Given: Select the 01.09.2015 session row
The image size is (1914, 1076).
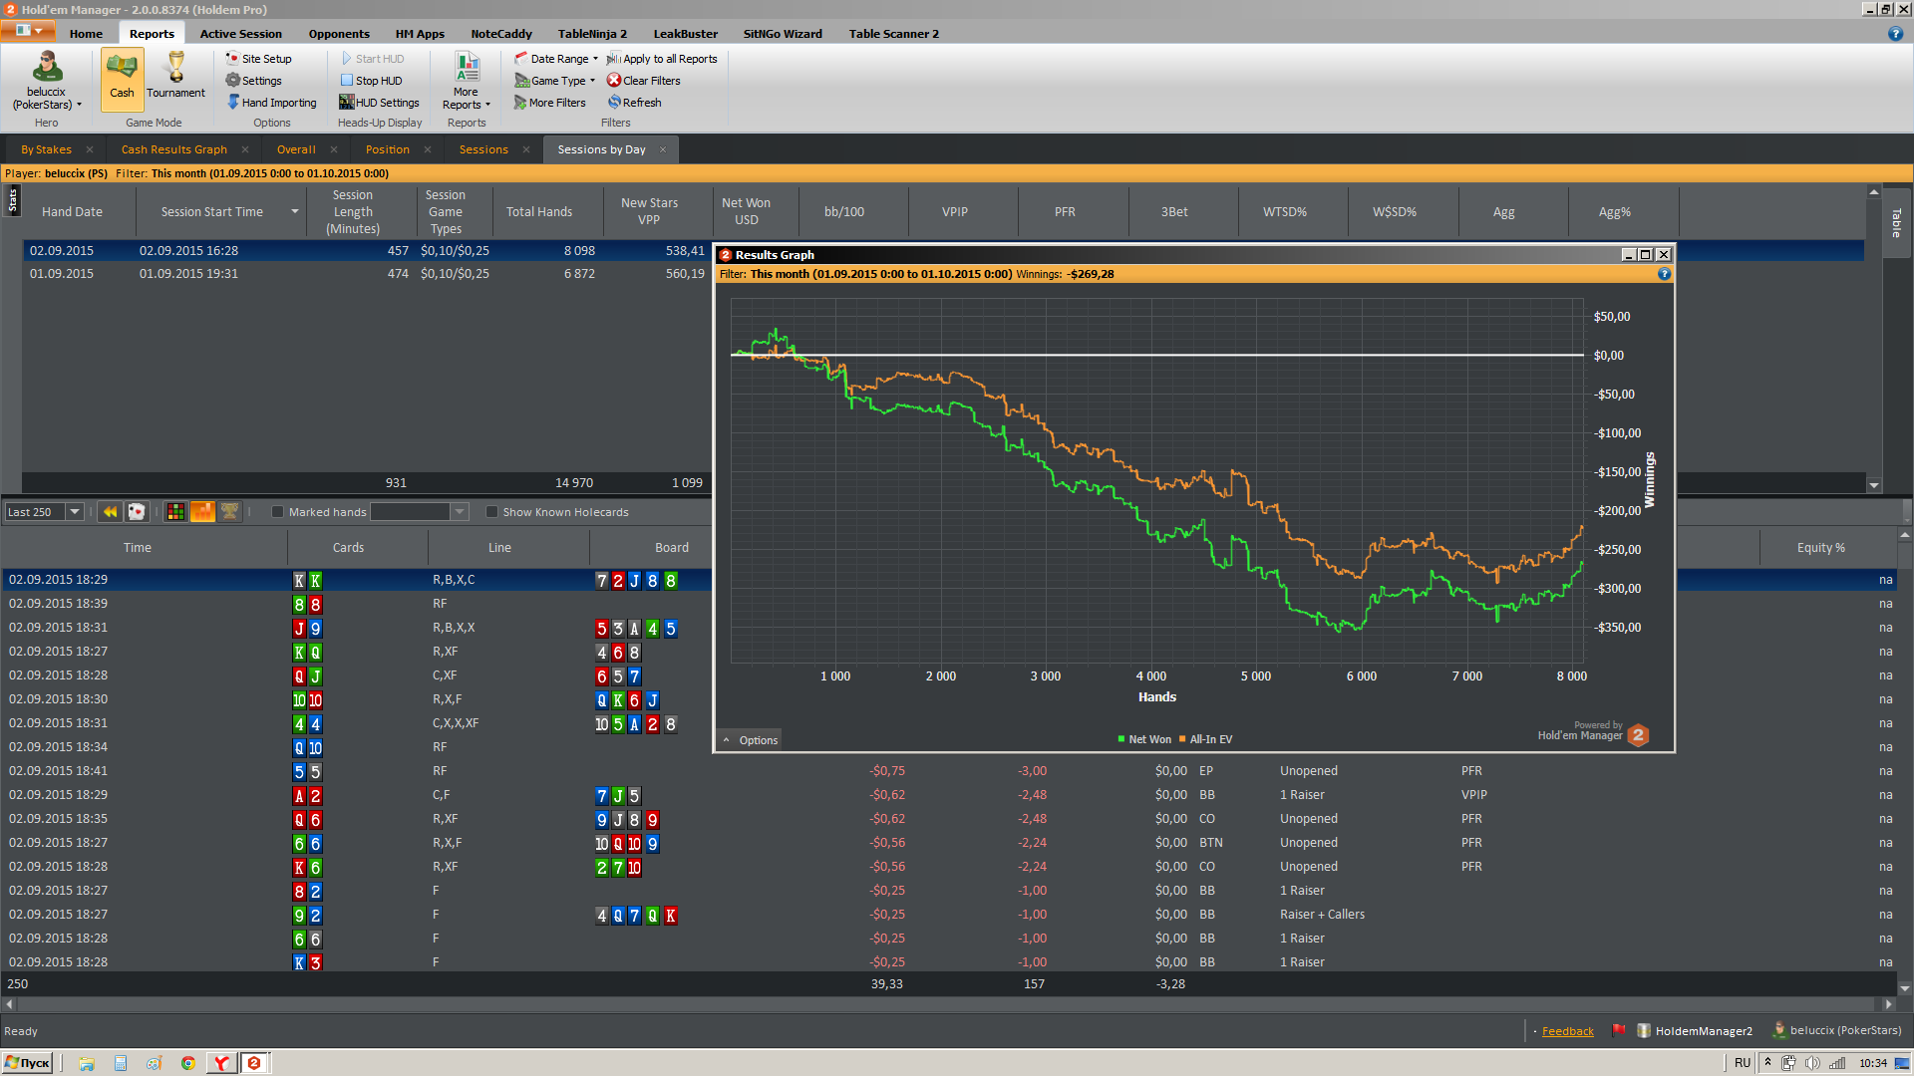Looking at the screenshot, I should 365,274.
